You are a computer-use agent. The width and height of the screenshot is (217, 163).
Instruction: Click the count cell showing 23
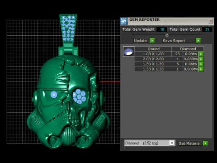[x=177, y=54]
